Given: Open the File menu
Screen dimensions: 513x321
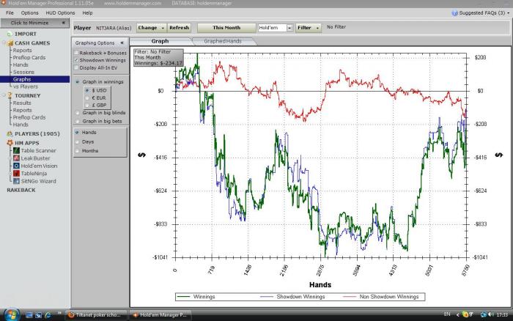Looking at the screenshot, I should tap(10, 12).
